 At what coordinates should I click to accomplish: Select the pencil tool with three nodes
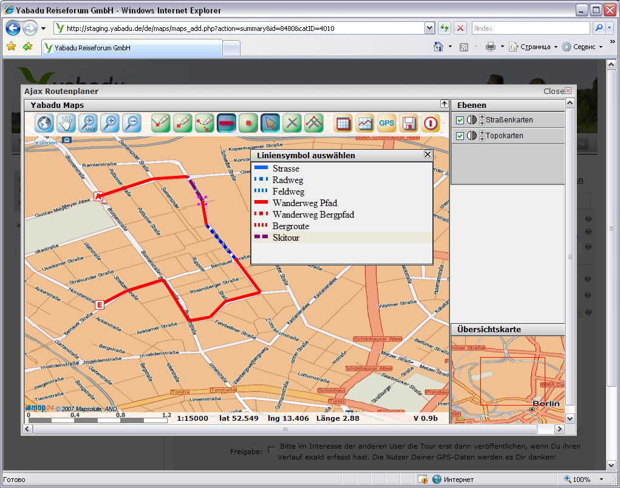pyautogui.click(x=205, y=123)
